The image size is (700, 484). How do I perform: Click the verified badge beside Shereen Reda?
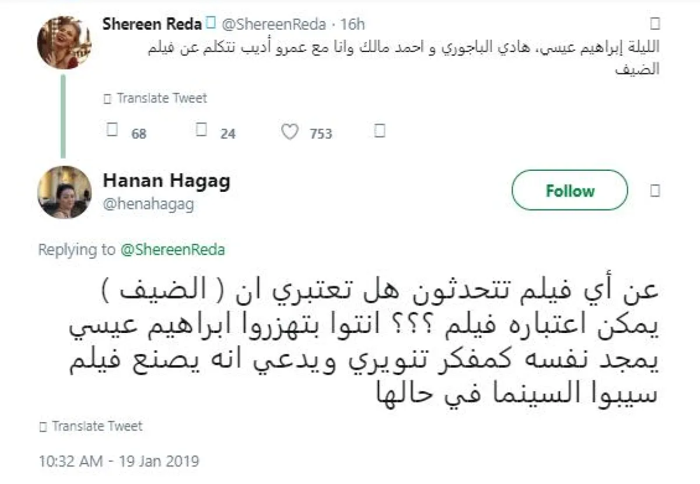[x=211, y=24]
